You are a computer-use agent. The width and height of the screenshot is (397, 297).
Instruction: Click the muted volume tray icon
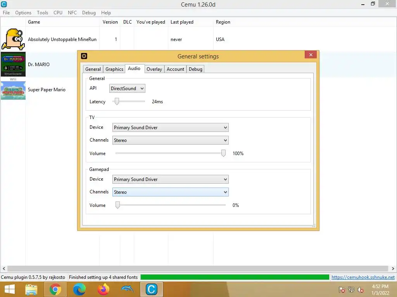(x=361, y=290)
